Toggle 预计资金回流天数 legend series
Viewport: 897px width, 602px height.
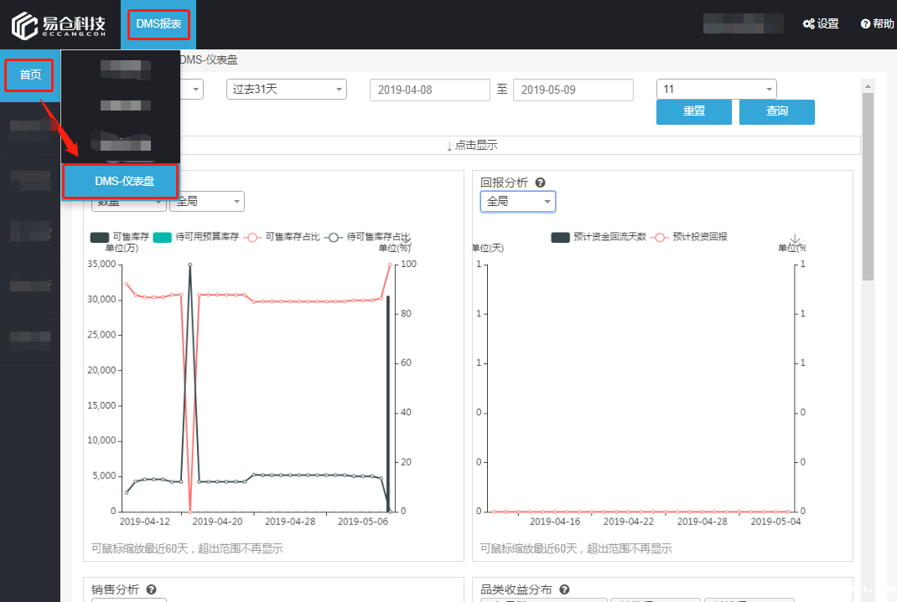pyautogui.click(x=599, y=237)
